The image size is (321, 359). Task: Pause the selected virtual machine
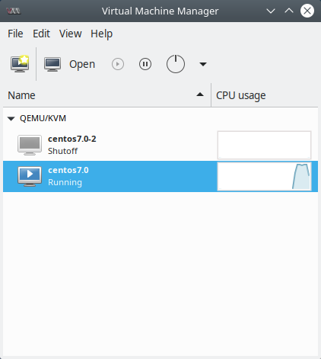tap(145, 64)
